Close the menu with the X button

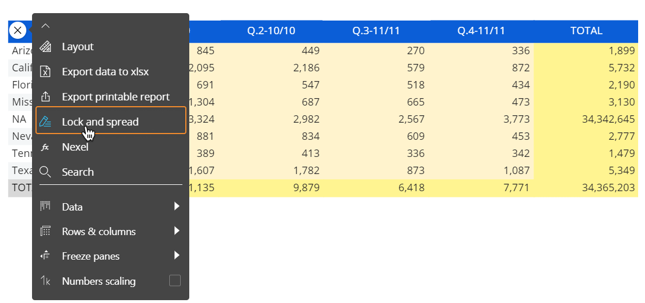pos(18,30)
